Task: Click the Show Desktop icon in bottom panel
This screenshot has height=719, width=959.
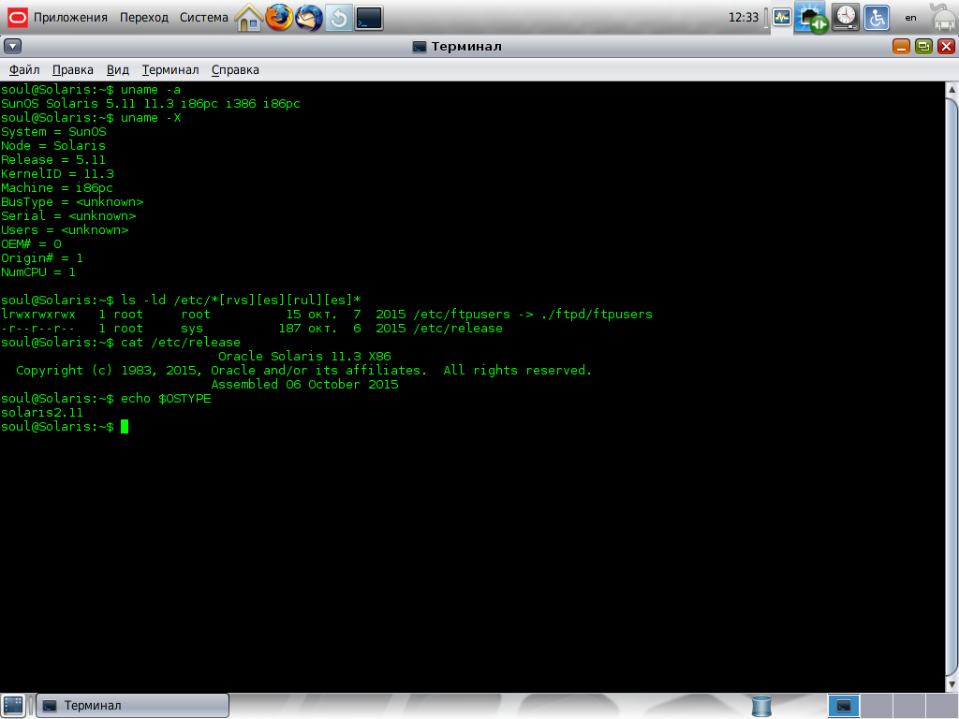Action: (x=13, y=705)
